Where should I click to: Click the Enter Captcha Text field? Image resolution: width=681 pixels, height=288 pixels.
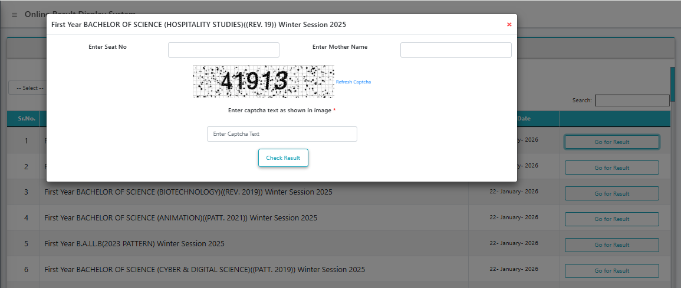click(x=282, y=134)
